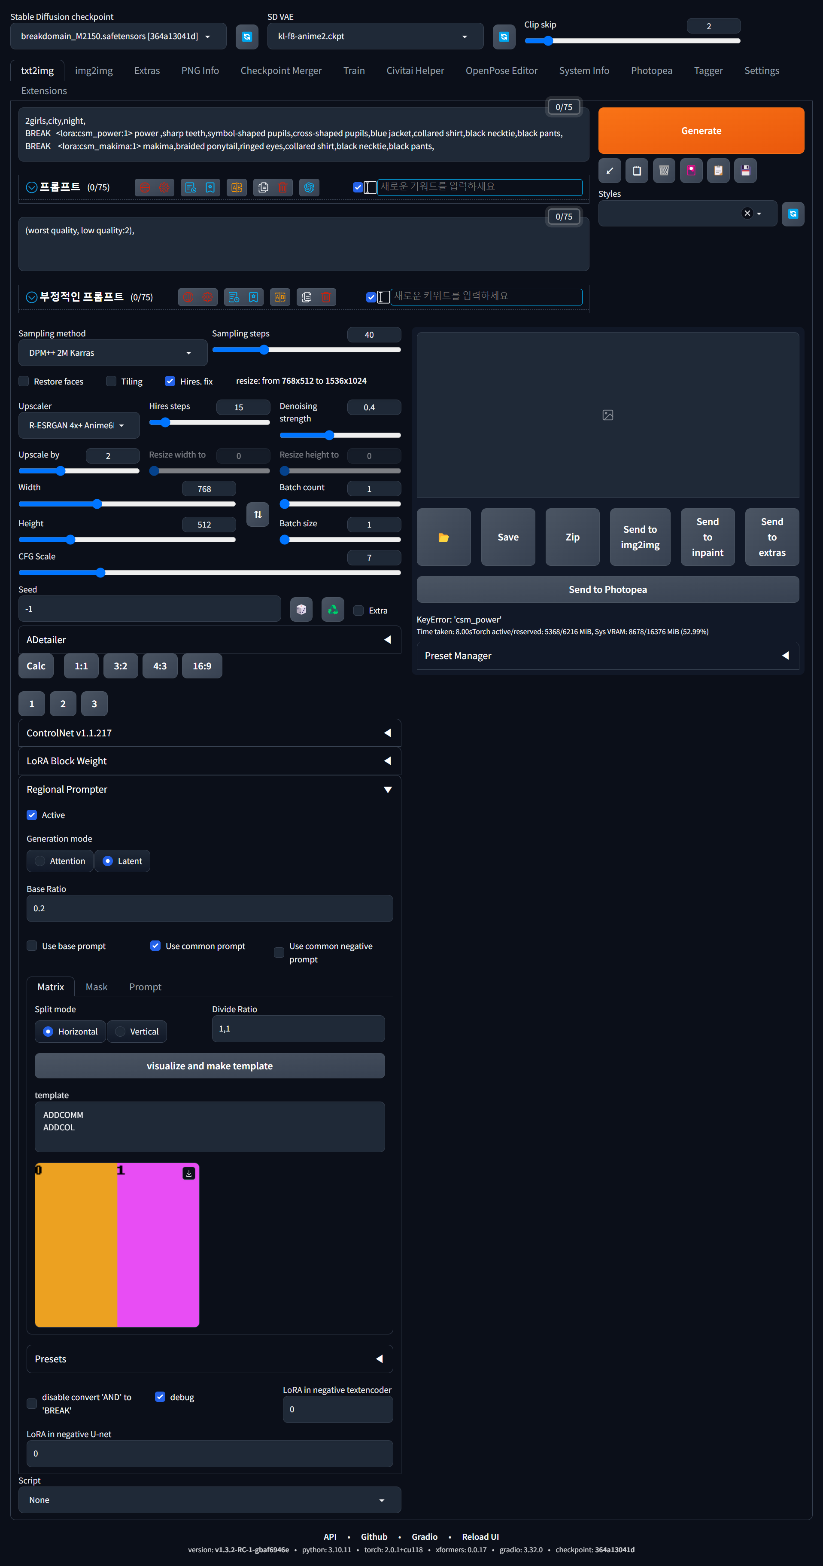Disable the Hires. fix checkbox
The height and width of the screenshot is (1566, 823).
(x=170, y=381)
